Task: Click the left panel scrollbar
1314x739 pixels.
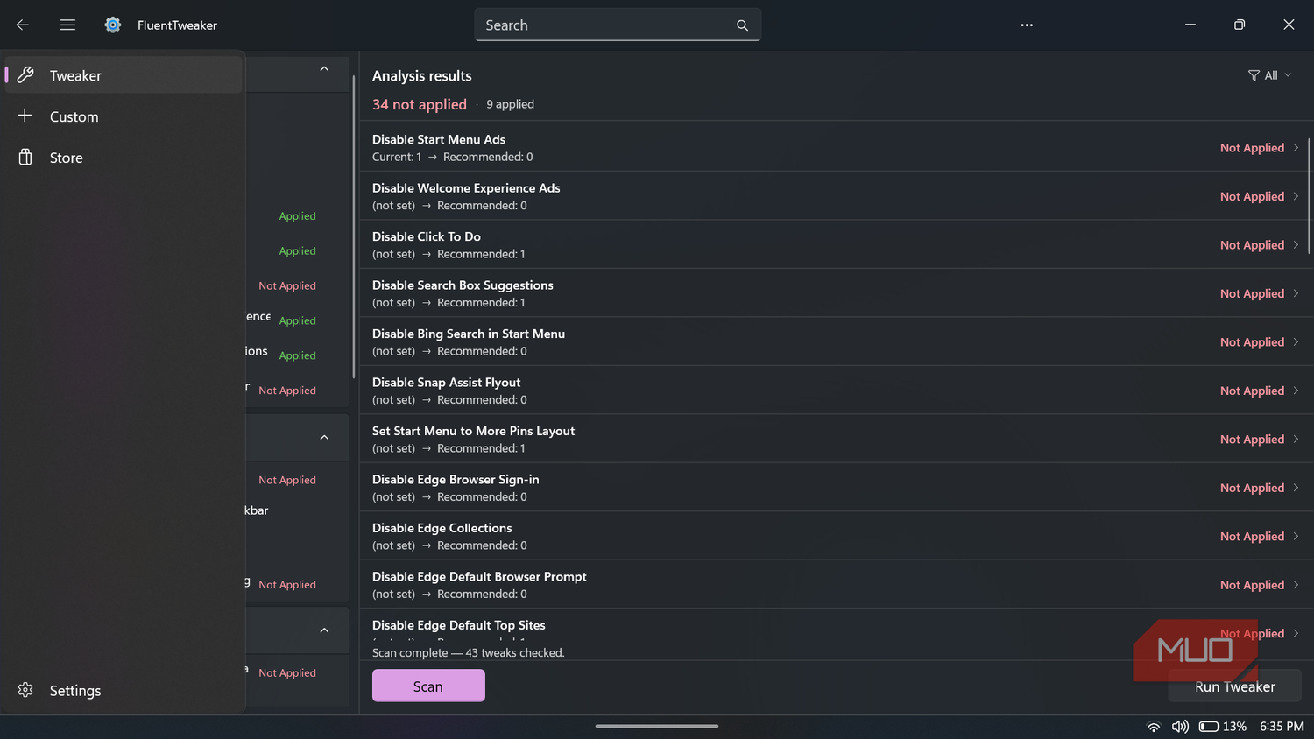Action: (x=354, y=226)
